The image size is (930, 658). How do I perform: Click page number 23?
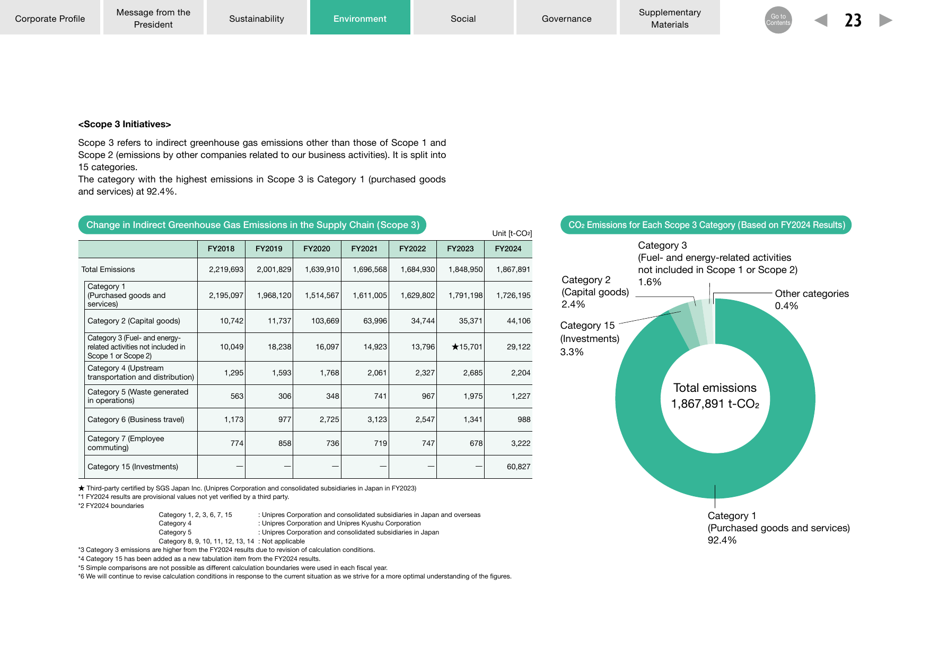853,20
